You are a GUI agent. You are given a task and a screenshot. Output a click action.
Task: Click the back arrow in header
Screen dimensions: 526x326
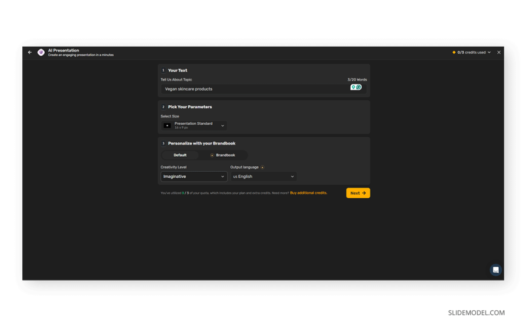[x=30, y=53]
